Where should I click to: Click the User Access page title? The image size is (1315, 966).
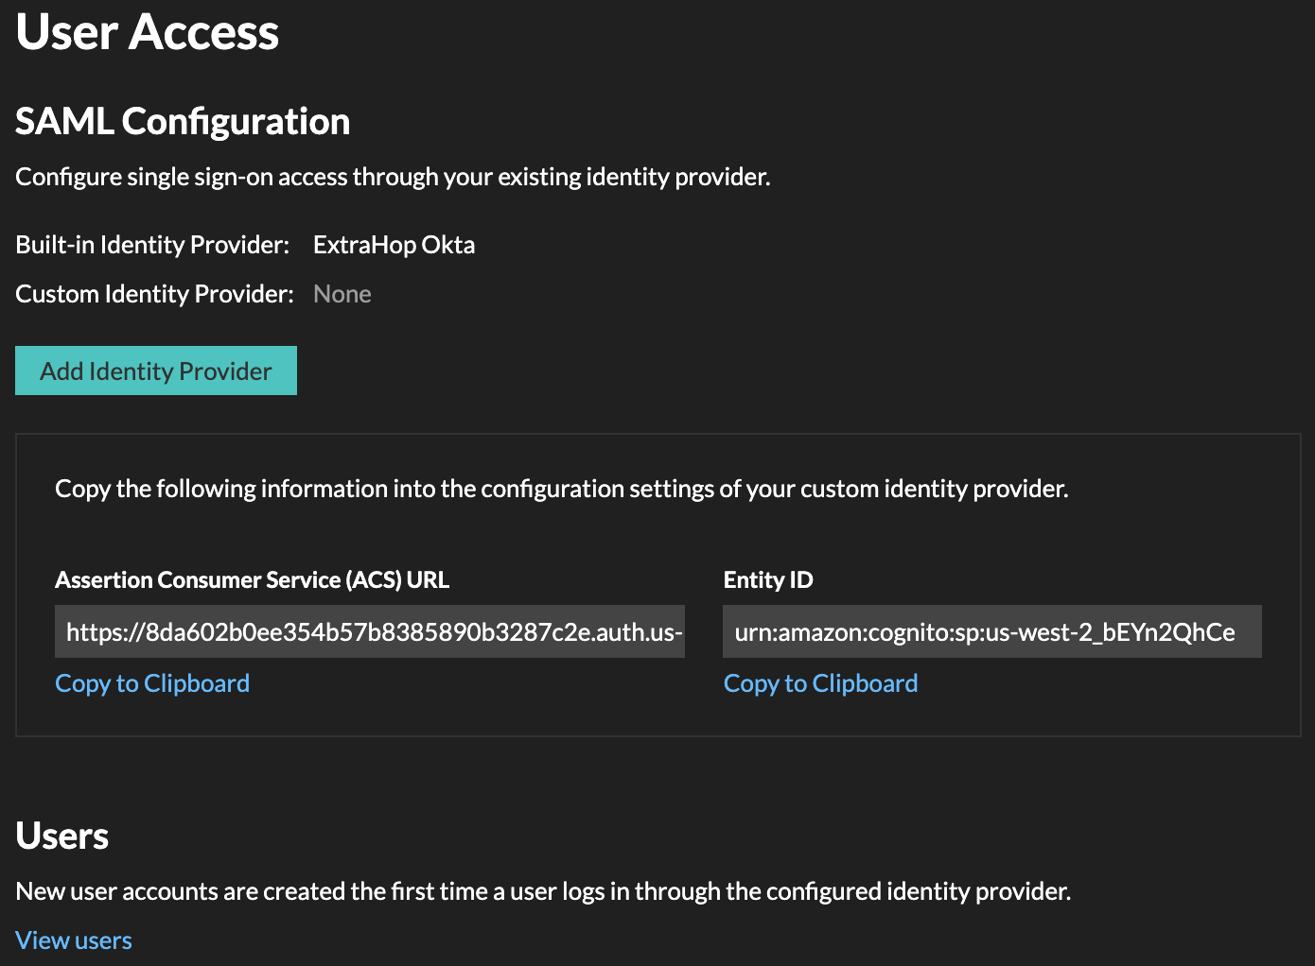148,32
